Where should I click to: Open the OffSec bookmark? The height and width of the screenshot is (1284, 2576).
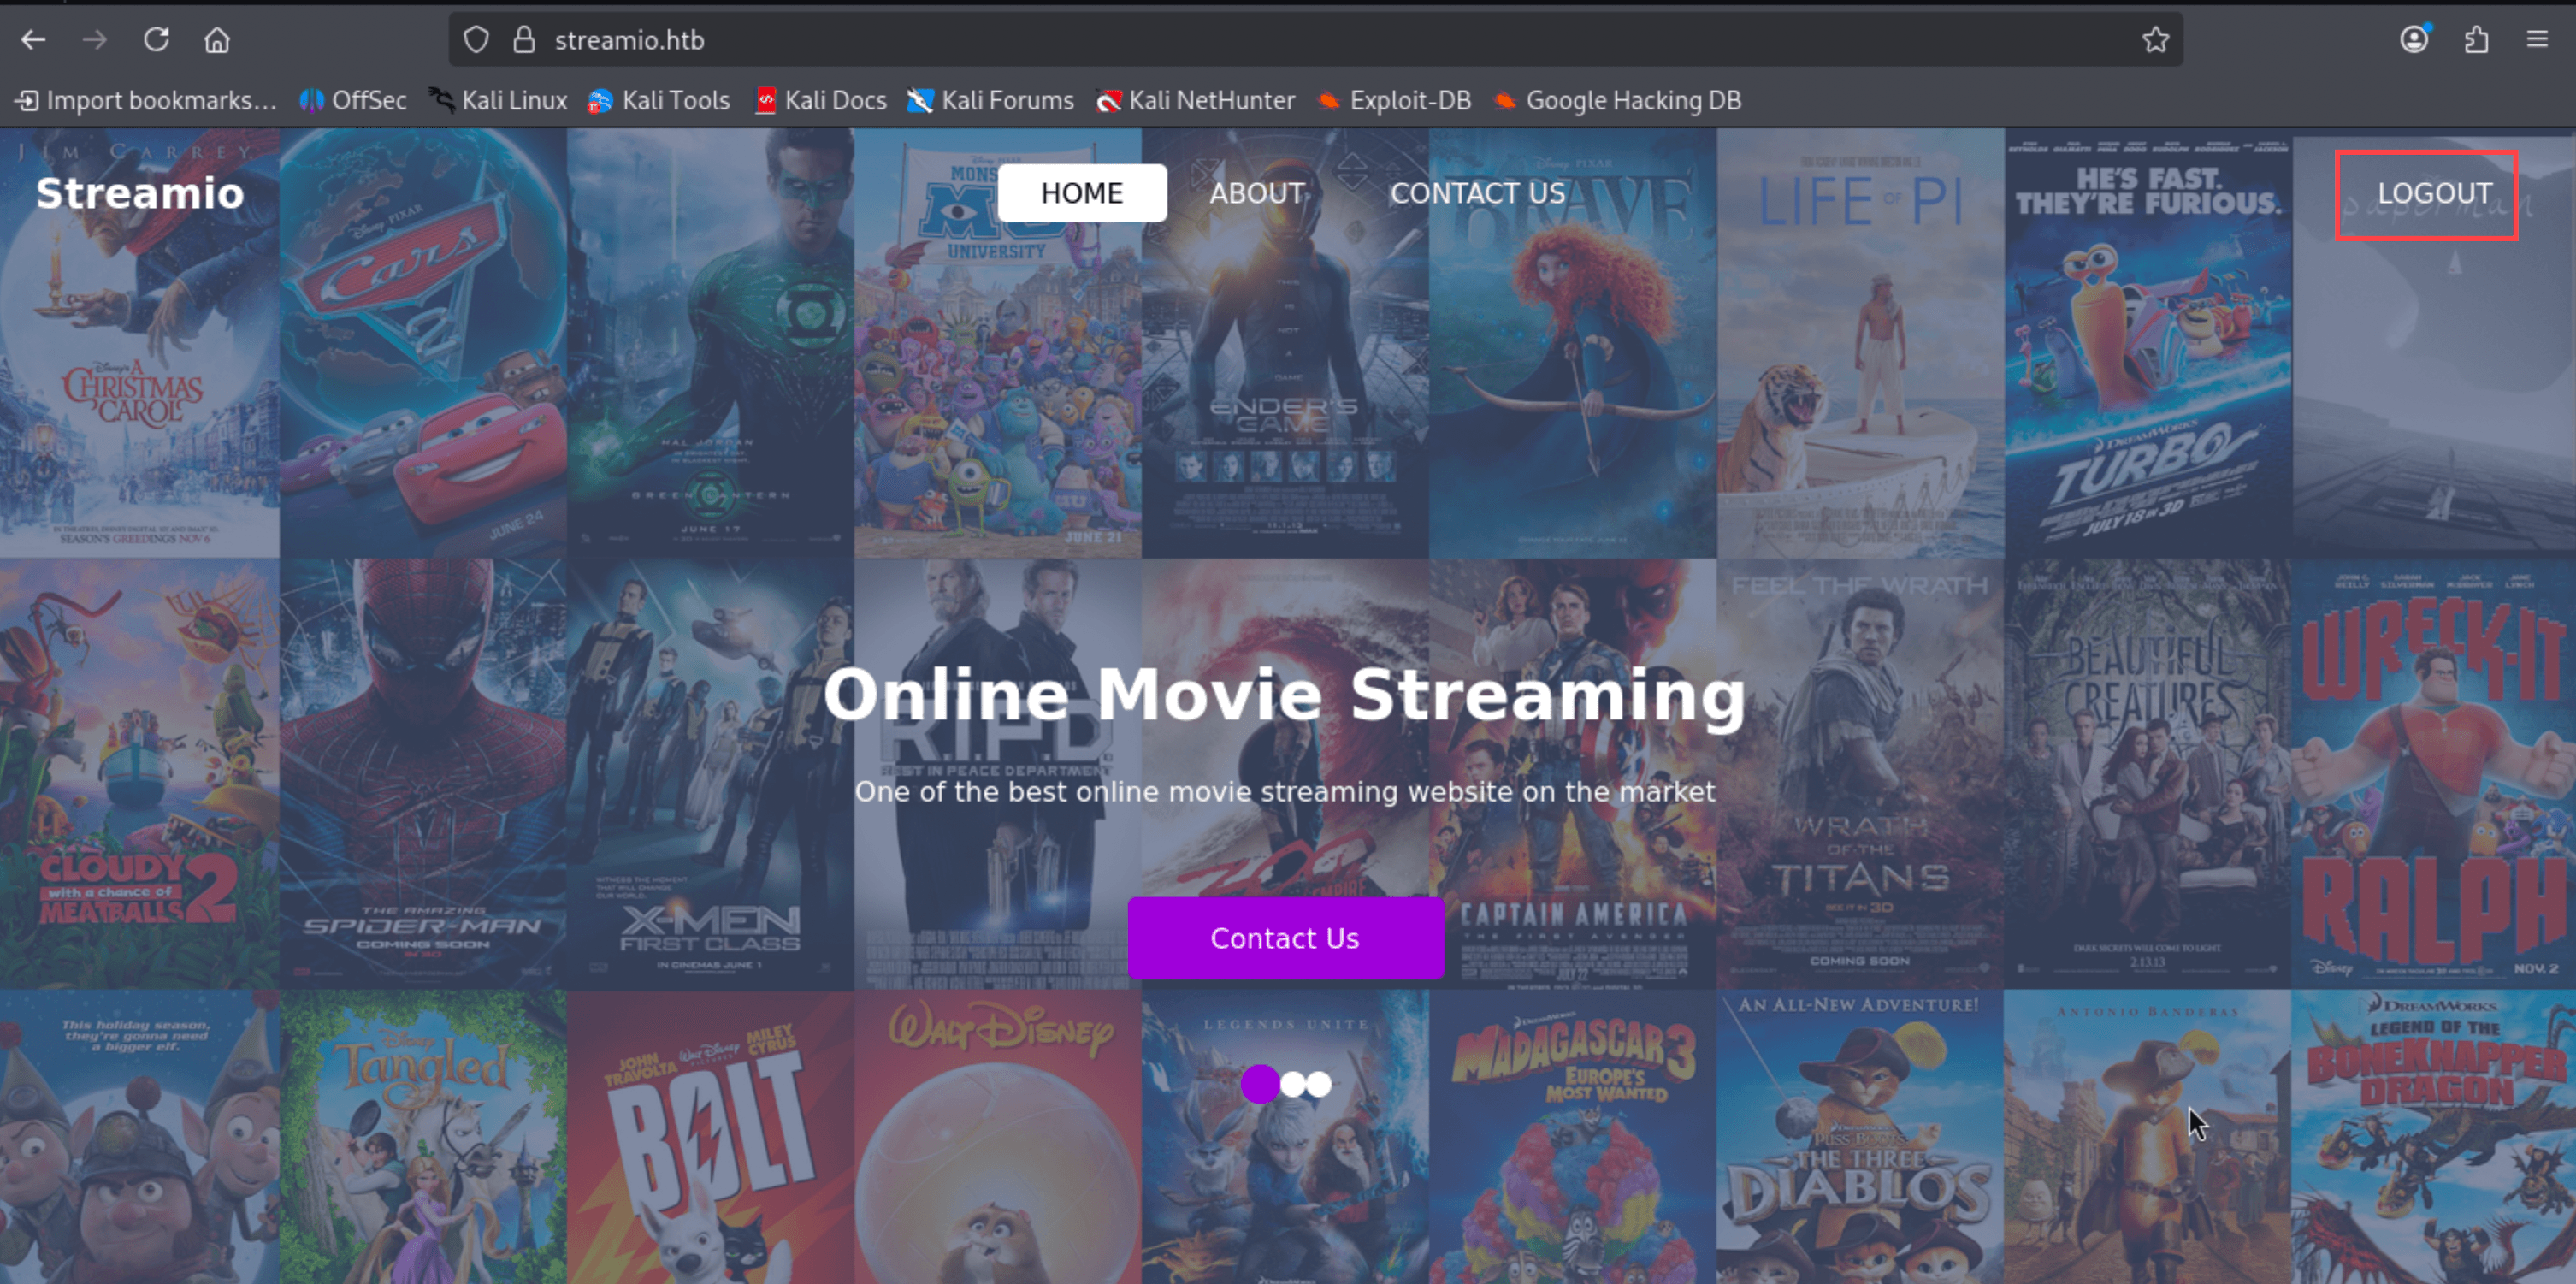(x=353, y=101)
